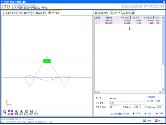Click the purple pan-right arrow icon
Screen dimensions: 166x125
[x=12, y=111]
